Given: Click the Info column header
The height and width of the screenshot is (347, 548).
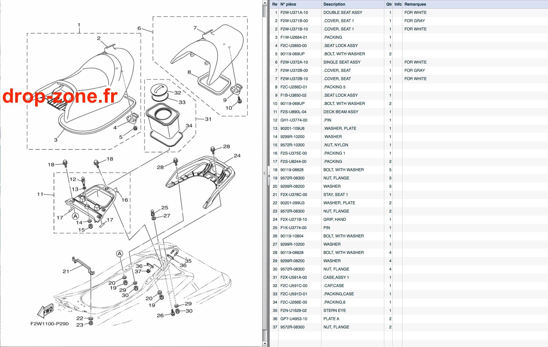Looking at the screenshot, I should click(x=398, y=4).
